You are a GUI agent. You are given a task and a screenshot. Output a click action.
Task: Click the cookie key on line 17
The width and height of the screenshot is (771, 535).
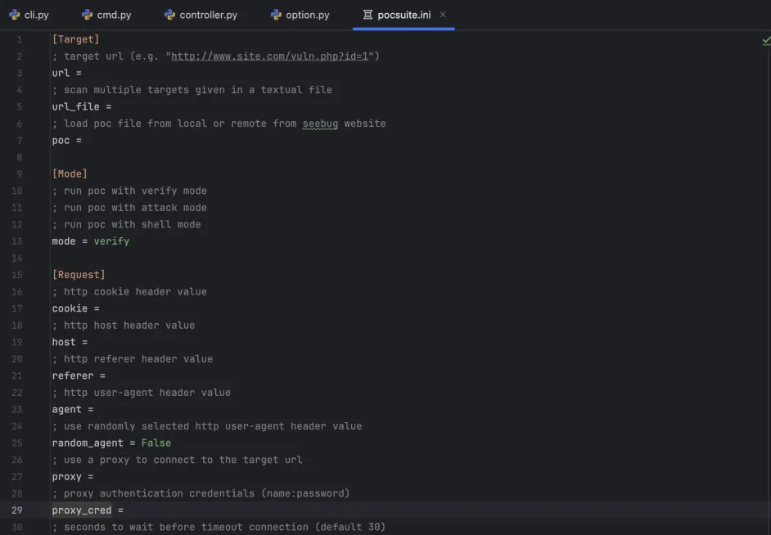coord(70,308)
